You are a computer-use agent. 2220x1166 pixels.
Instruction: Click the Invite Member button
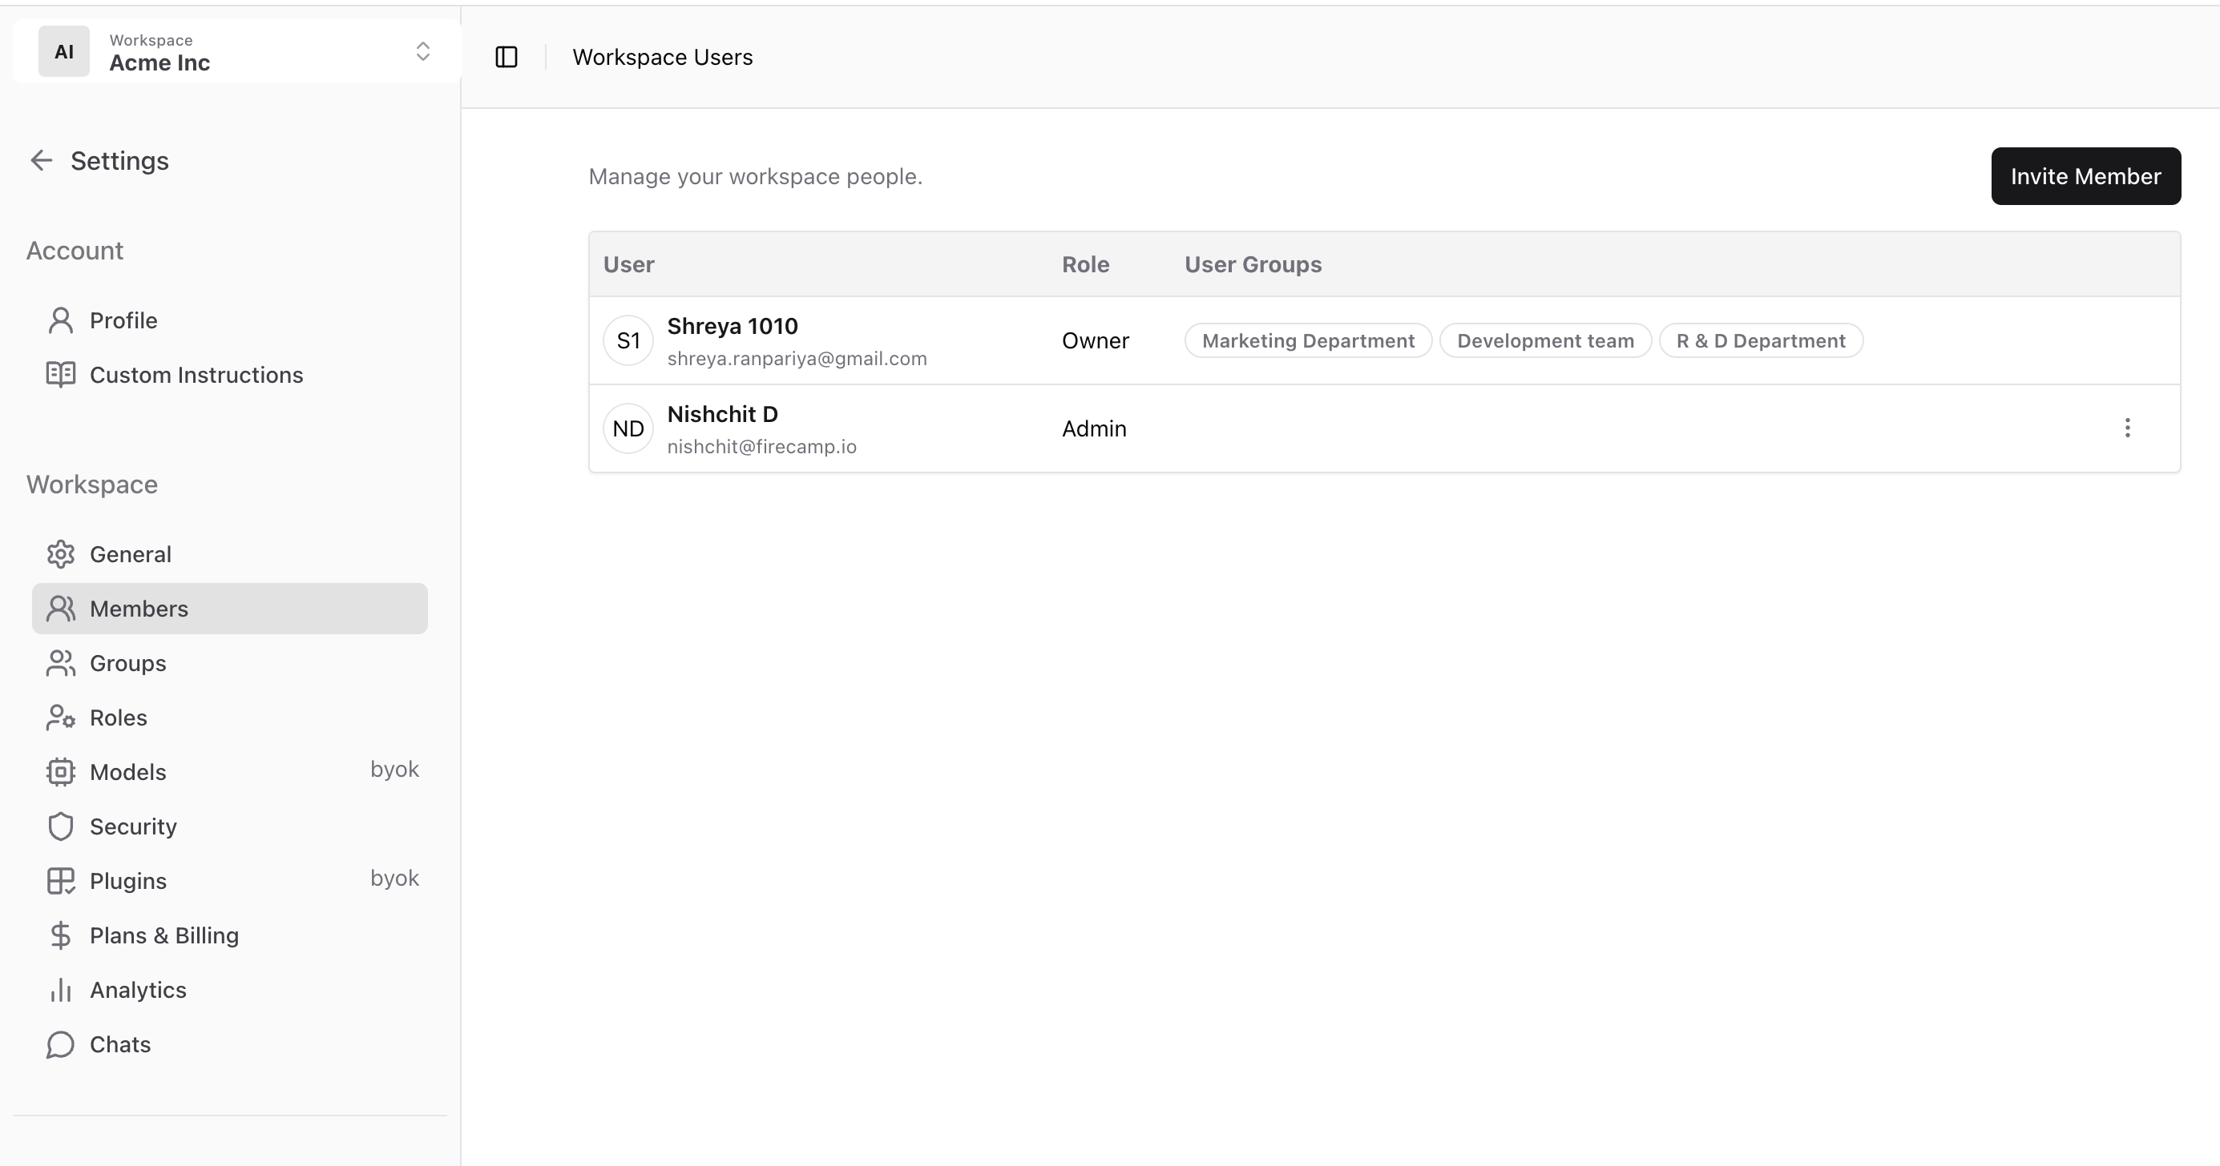tap(2085, 175)
